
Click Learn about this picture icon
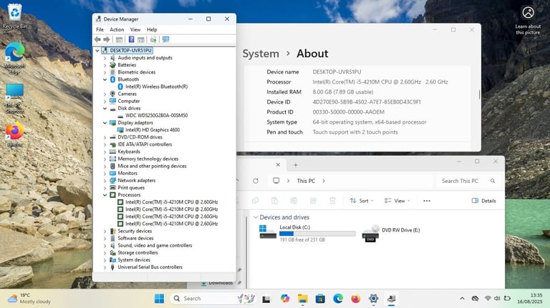(528, 13)
